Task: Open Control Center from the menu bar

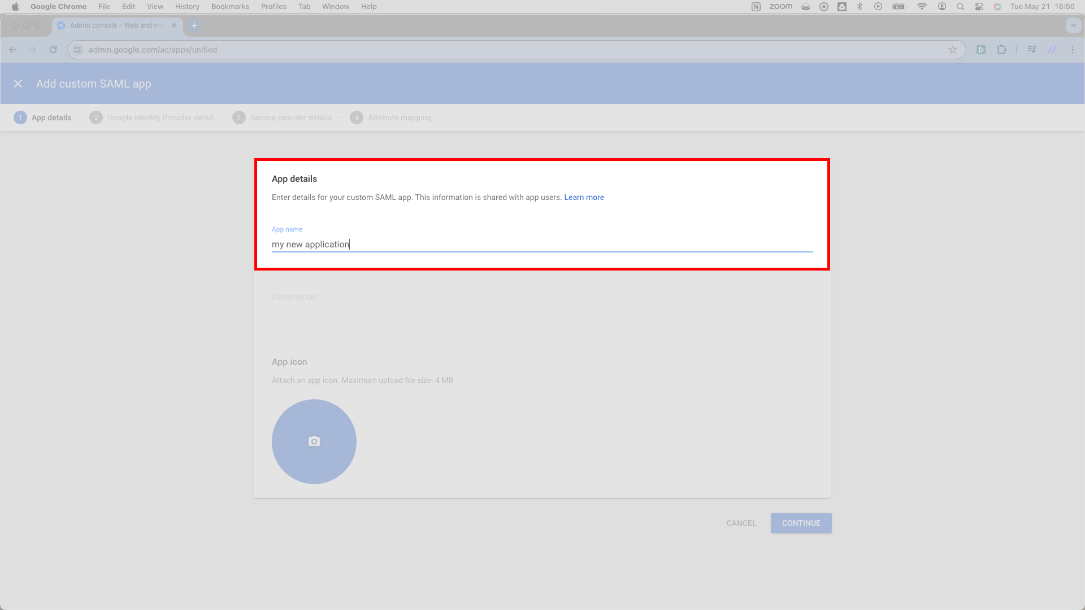Action: [x=979, y=6]
